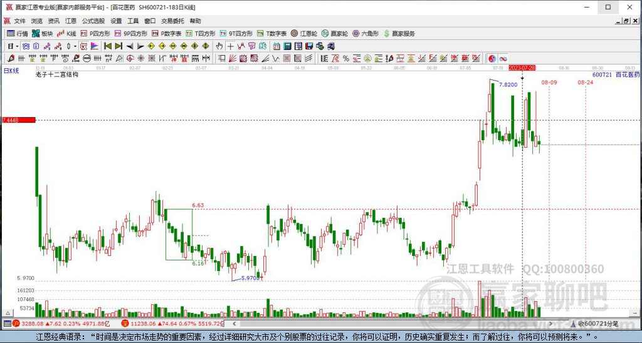Screen dimensions: 642x343
Task: Toggle the pressed red grid indicator button
Action: tap(83, 46)
